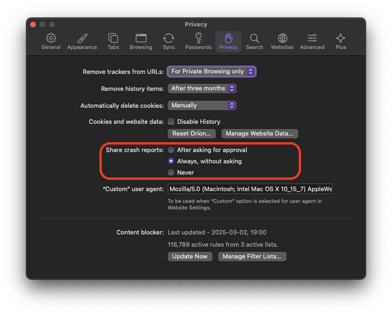Click the Manage Website Data button
Image resolution: width=392 pixels, height=314 pixels.
tap(260, 134)
